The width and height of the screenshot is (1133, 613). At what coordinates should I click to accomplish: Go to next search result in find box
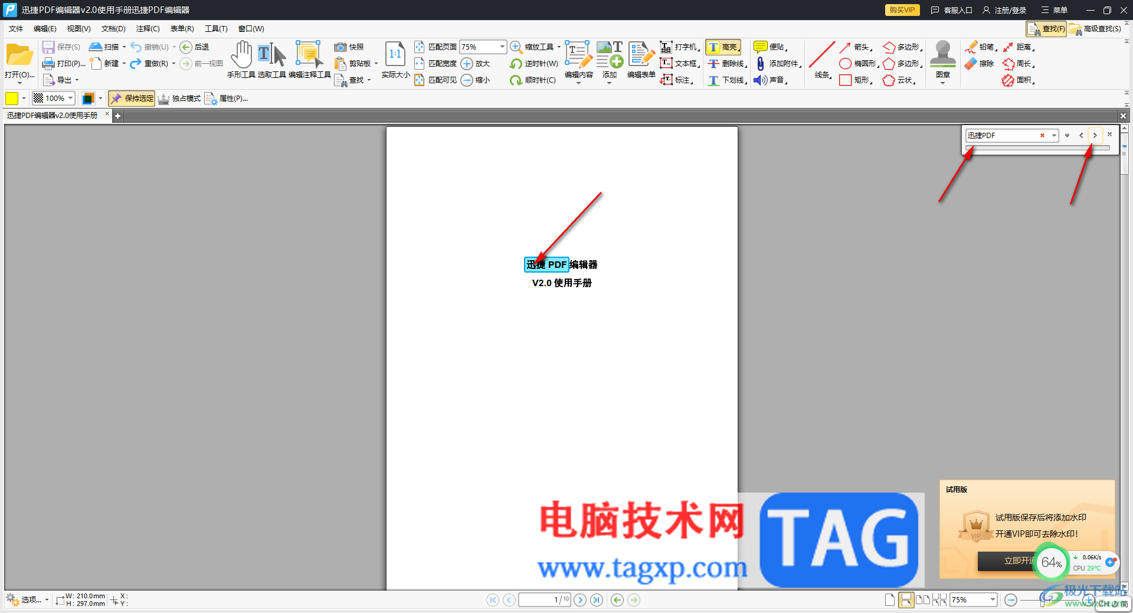[x=1095, y=136]
